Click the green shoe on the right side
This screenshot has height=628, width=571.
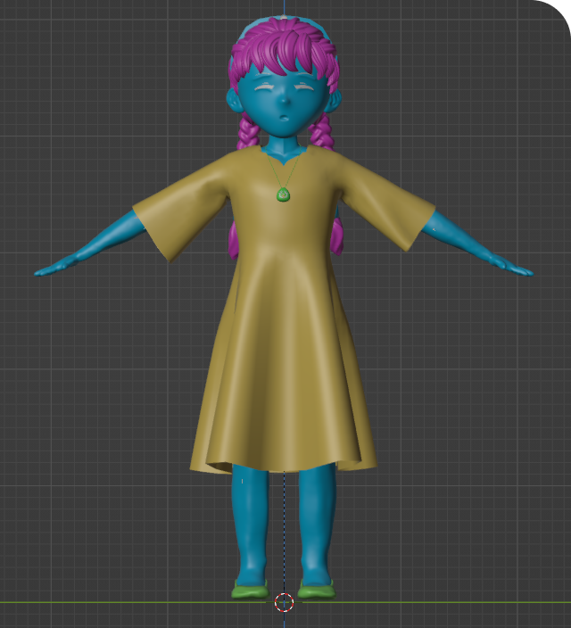[317, 589]
